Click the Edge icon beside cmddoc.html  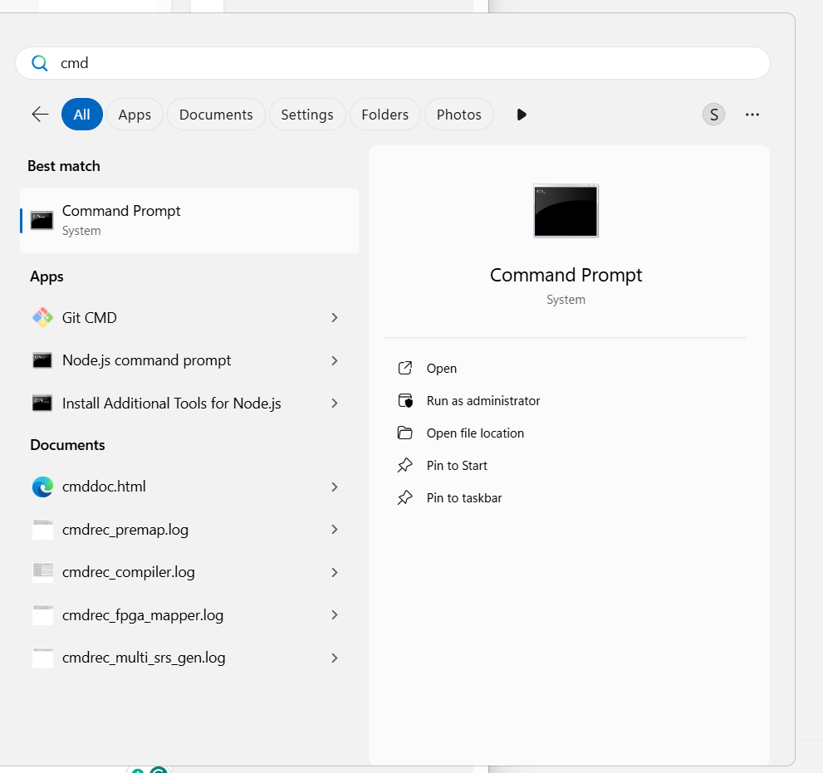click(42, 487)
